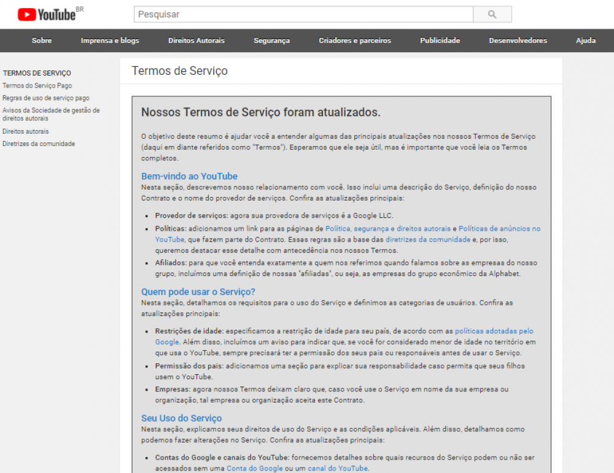The height and width of the screenshot is (473, 614).
Task: Open the Direitos Autorais navigation item
Action: pyautogui.click(x=196, y=40)
